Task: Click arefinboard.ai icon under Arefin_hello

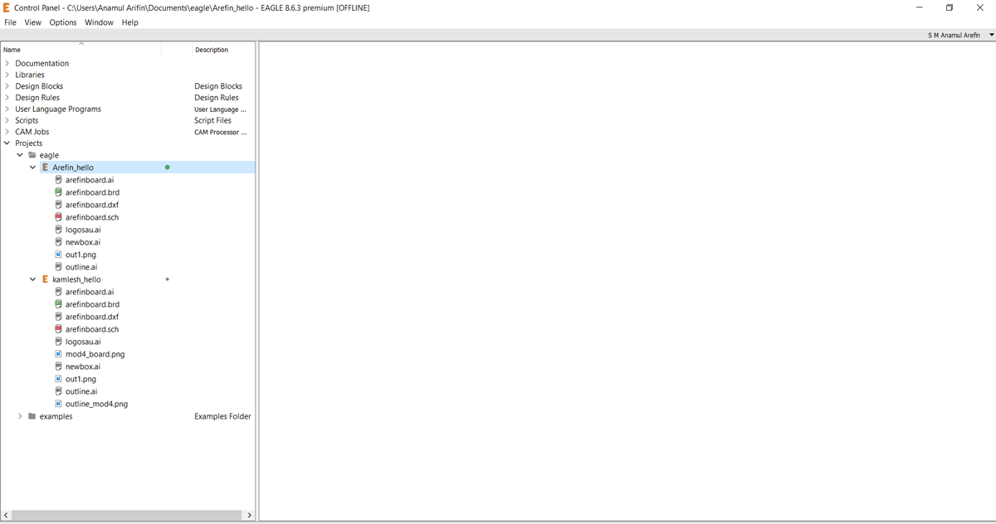Action: (59, 180)
